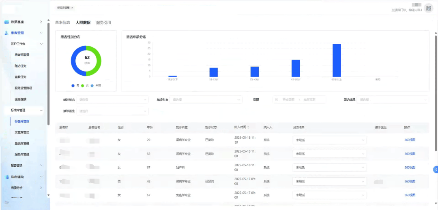Open 文章库管理 in the sidebar
Viewport: 438px width, 210px height.
[x=22, y=132]
